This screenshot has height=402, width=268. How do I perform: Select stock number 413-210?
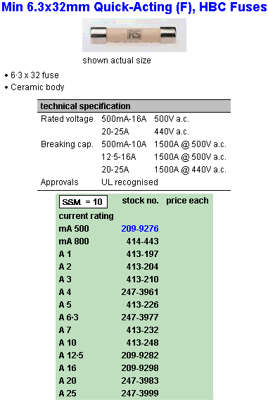(x=143, y=279)
